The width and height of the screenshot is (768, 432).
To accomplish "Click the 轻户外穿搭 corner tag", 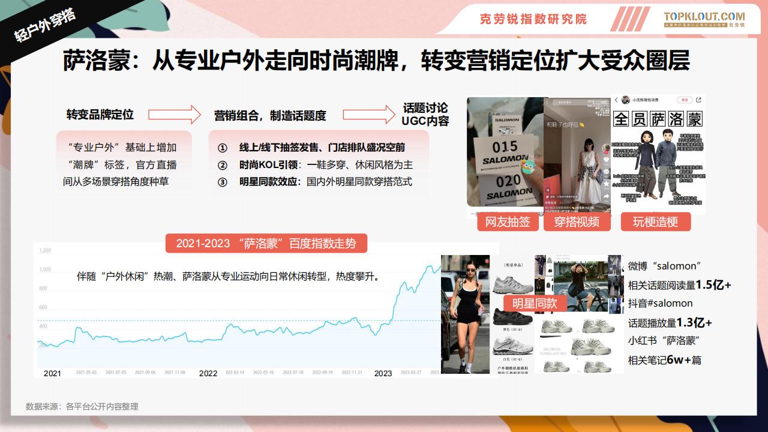I will coord(45,25).
